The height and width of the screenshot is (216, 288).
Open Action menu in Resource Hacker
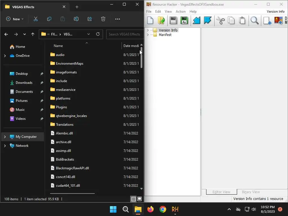181,11
